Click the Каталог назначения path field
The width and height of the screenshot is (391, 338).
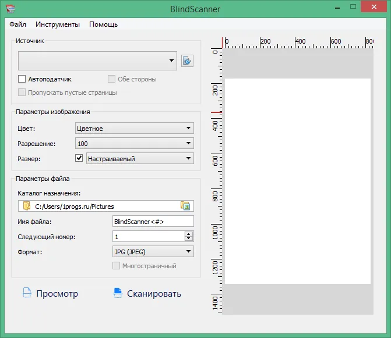[x=105, y=206]
